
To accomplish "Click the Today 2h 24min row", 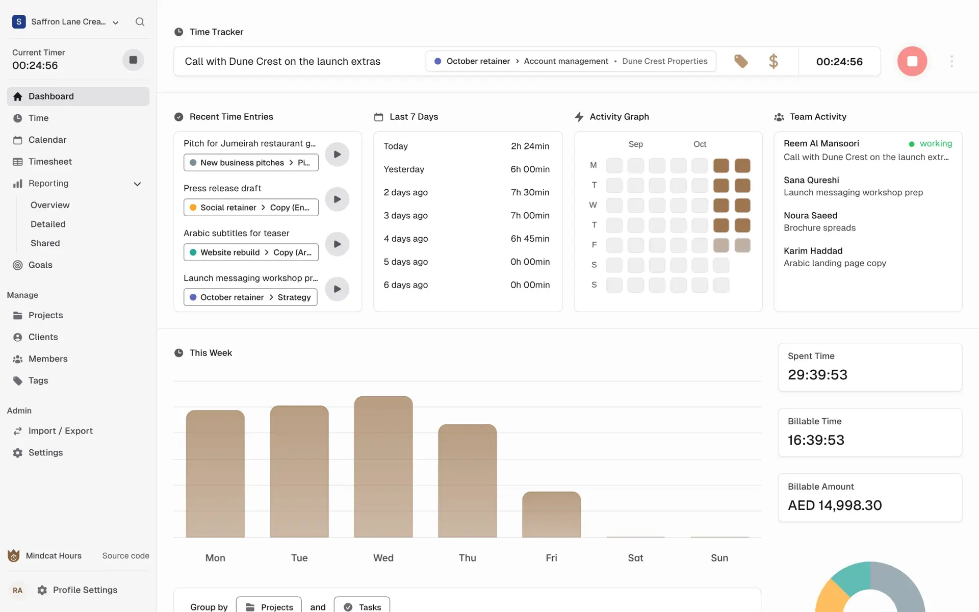I will pos(467,146).
